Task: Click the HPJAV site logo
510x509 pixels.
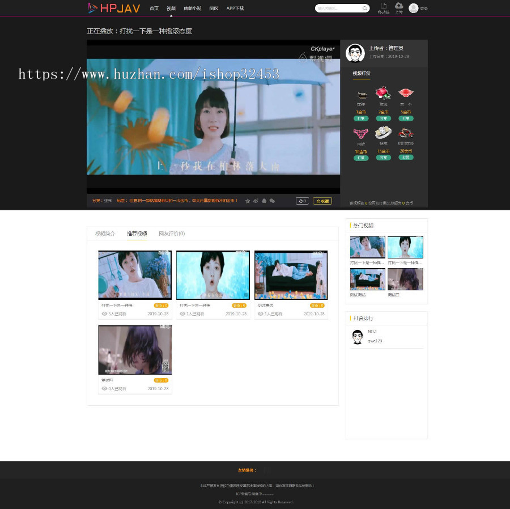Action: (x=113, y=8)
